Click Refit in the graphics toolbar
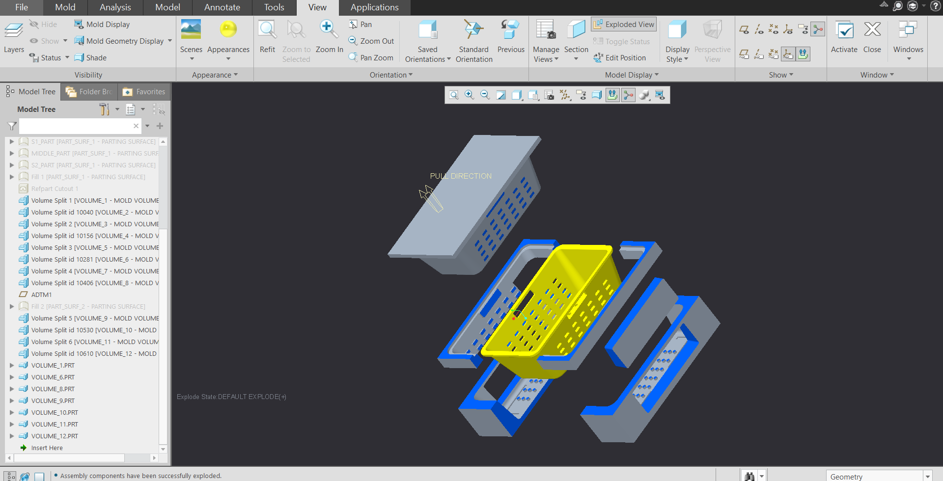Screen dimensions: 943x481 pos(454,95)
